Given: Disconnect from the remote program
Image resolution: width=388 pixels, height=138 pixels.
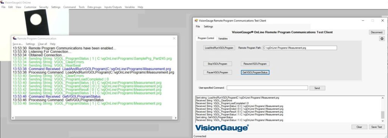Looking at the screenshot, I should click(x=377, y=32).
